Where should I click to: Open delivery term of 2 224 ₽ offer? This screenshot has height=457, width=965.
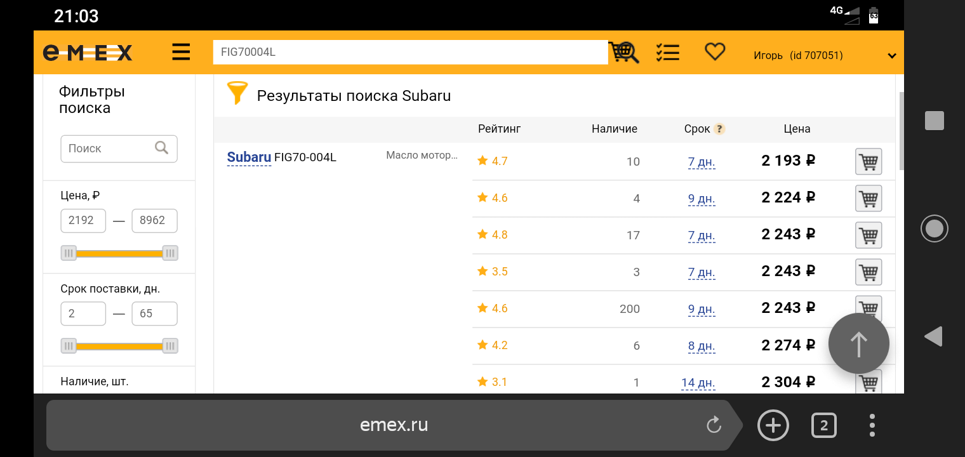tap(702, 199)
